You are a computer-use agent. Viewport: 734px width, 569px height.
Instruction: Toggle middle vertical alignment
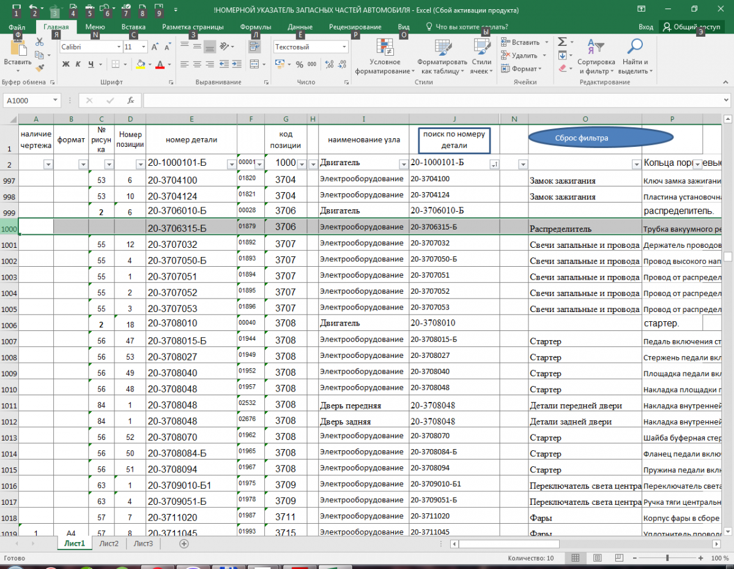tap(197, 46)
